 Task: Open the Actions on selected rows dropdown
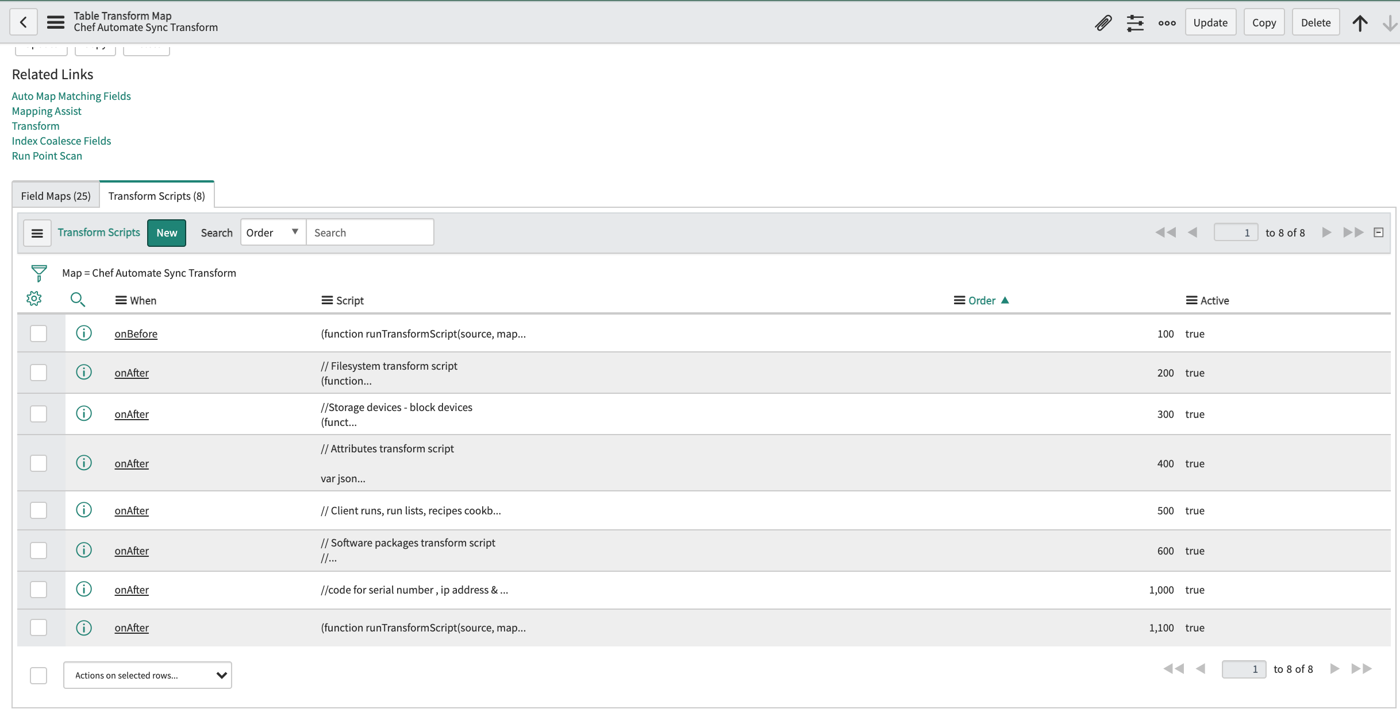[x=148, y=675]
